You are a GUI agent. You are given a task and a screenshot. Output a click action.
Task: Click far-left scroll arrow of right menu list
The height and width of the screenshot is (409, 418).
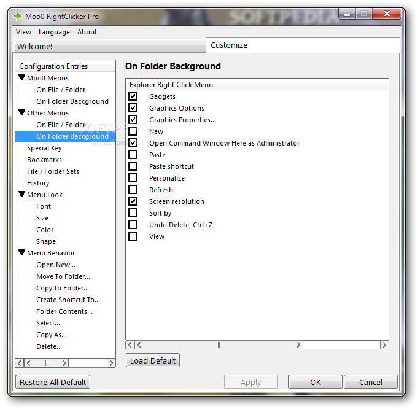point(130,345)
